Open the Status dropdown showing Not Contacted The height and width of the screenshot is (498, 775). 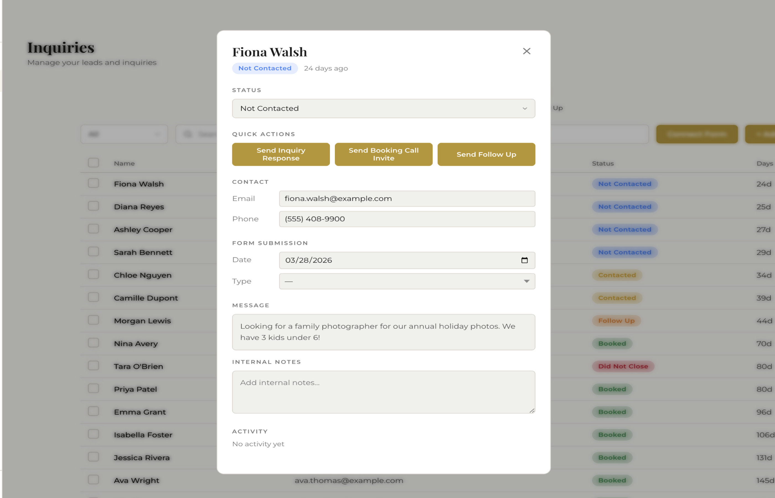(383, 109)
